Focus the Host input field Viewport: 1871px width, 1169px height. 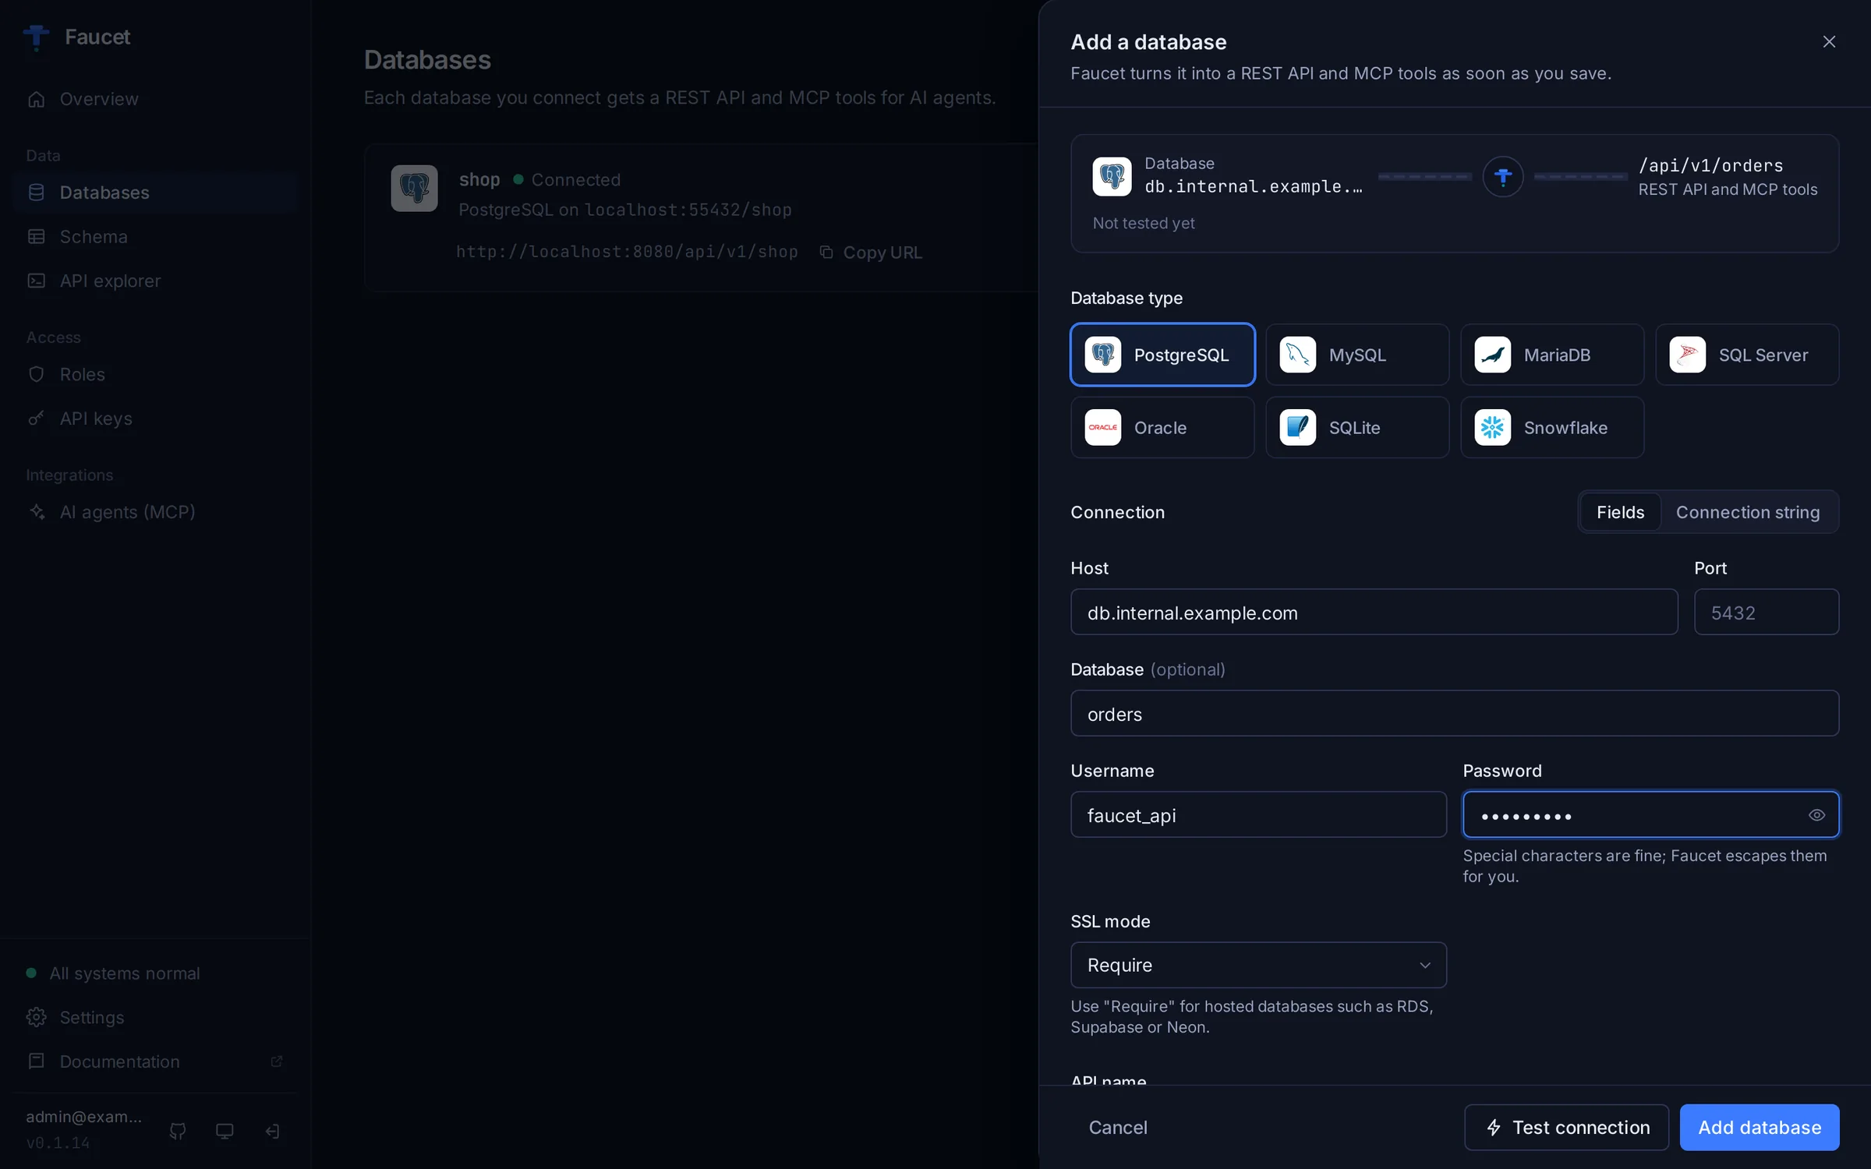click(1374, 612)
